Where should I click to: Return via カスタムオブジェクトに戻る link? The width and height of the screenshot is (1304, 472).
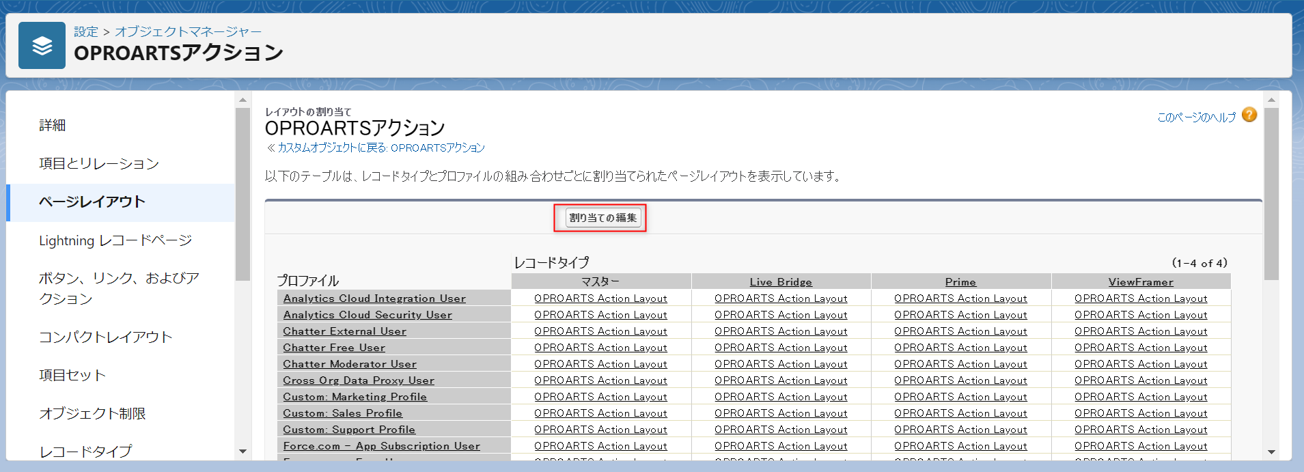click(380, 148)
